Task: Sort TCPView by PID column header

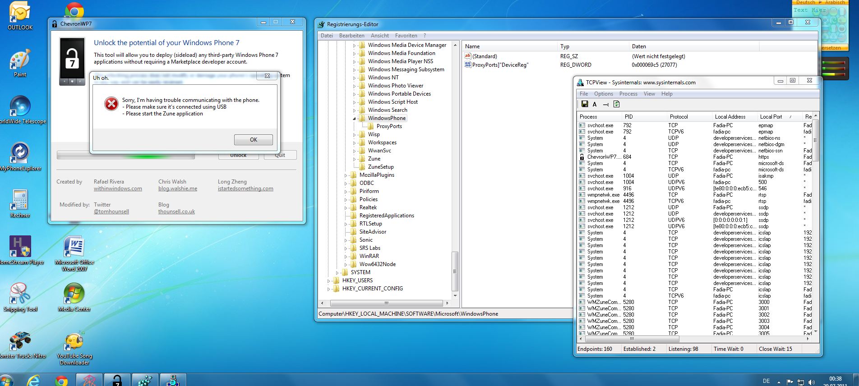Action: (644, 117)
